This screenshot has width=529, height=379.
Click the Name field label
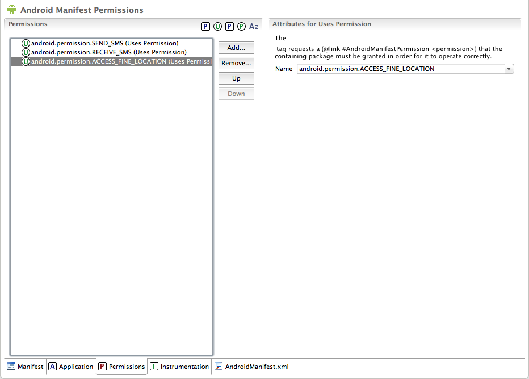pyautogui.click(x=284, y=69)
